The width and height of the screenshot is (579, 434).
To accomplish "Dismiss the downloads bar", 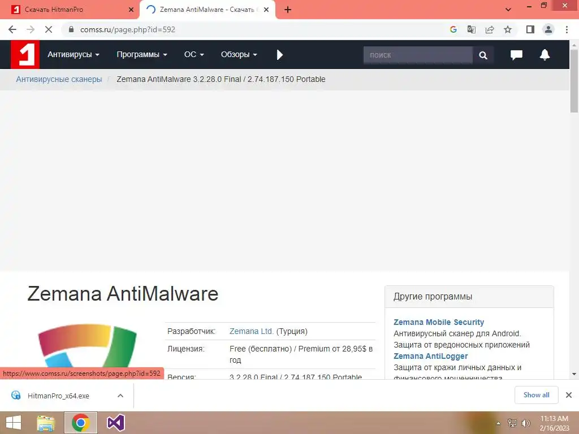I will [569, 395].
